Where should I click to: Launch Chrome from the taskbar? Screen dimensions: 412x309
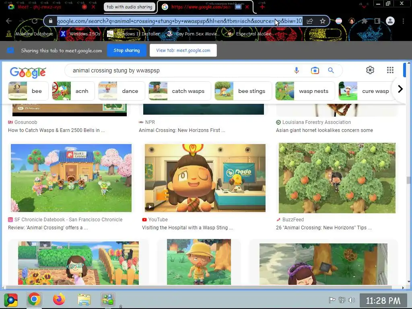[34, 299]
